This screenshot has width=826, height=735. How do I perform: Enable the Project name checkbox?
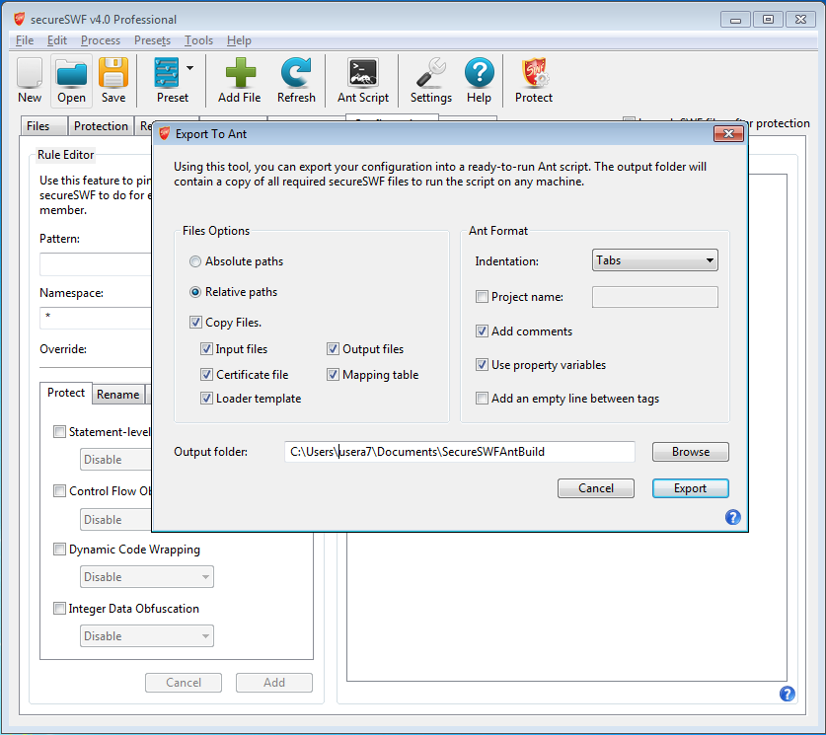[x=482, y=297]
